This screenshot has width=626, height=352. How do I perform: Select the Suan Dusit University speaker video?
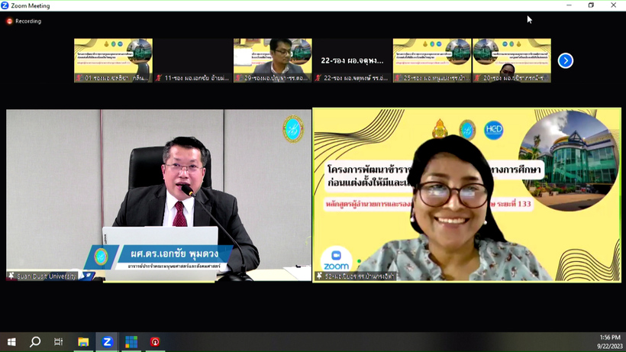point(159,195)
